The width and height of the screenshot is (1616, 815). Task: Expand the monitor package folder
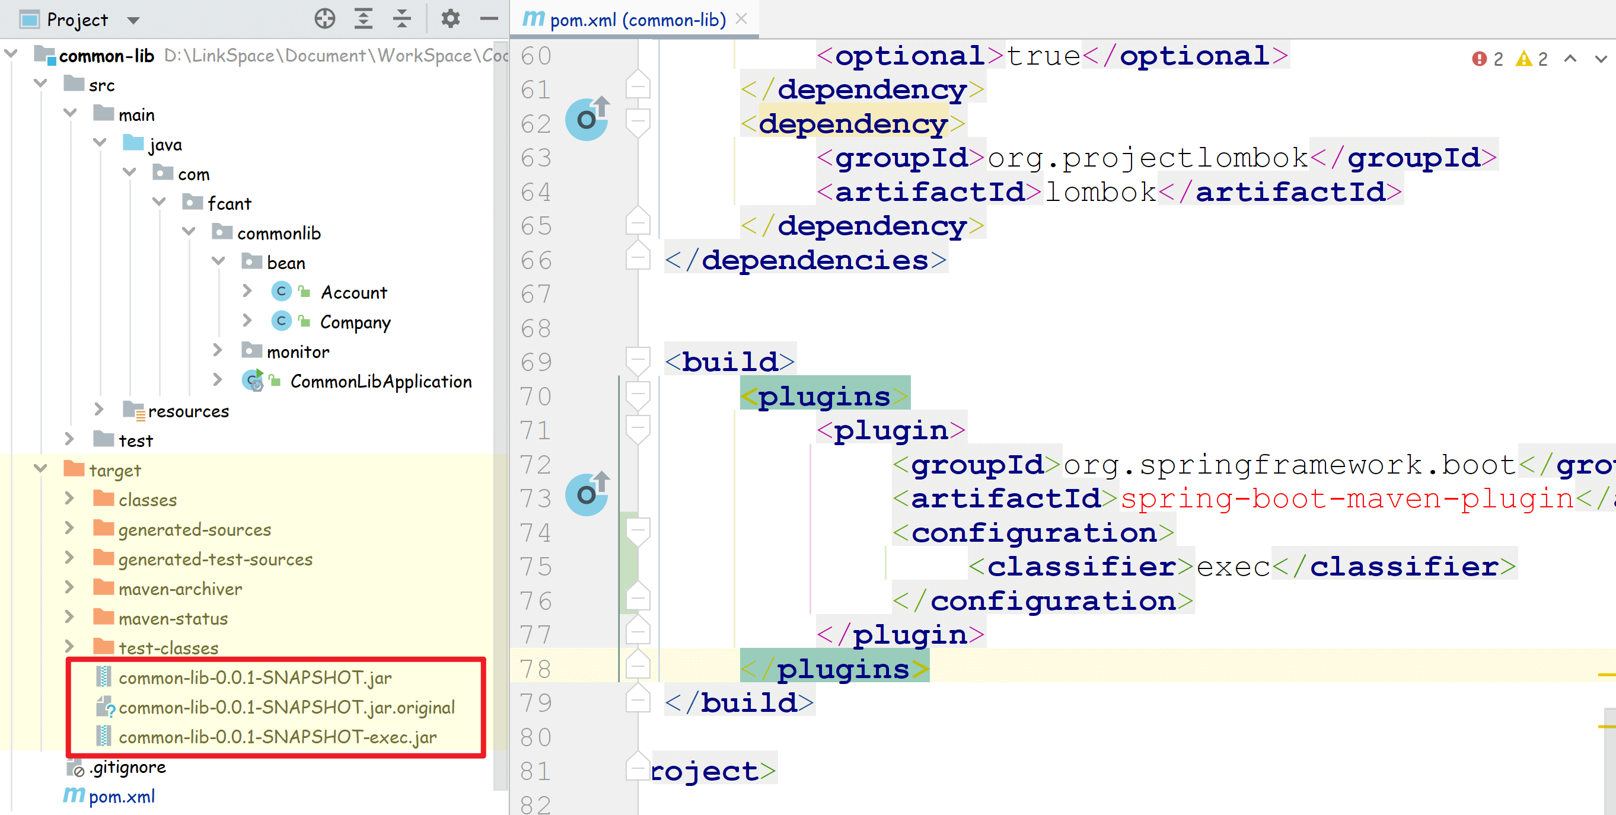click(x=218, y=351)
